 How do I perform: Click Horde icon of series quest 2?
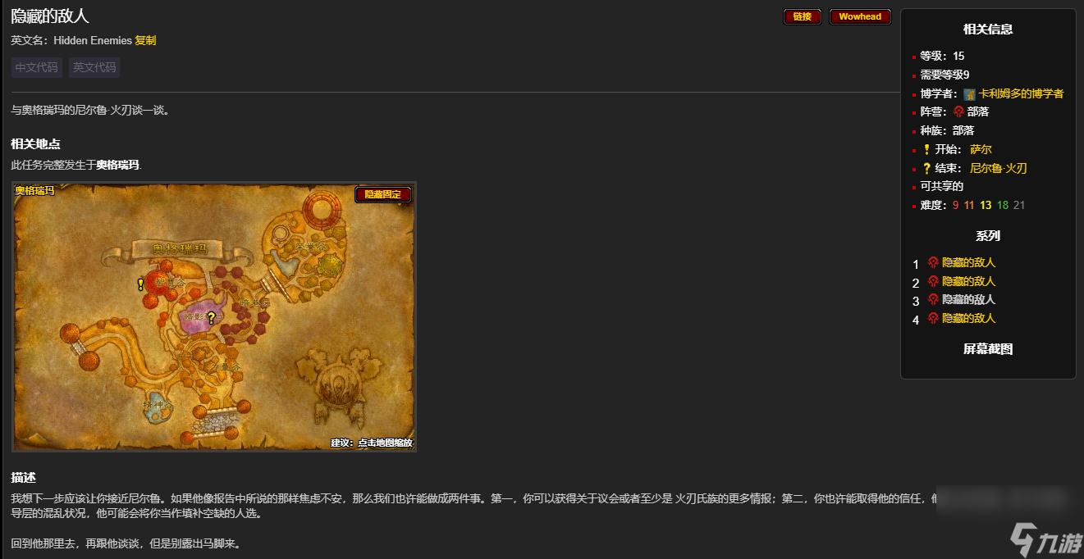point(933,281)
